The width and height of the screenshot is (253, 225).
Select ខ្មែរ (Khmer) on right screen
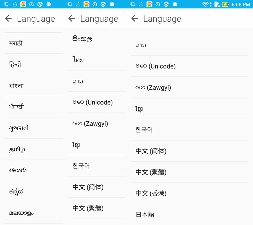coord(189,108)
